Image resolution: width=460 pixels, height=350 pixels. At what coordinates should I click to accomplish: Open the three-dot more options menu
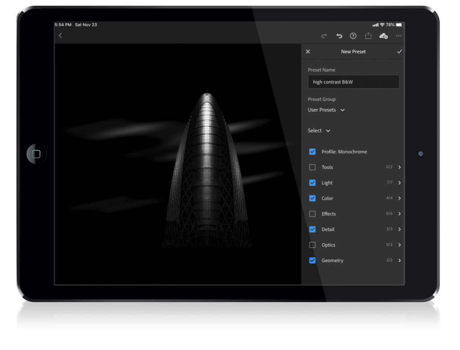[398, 36]
